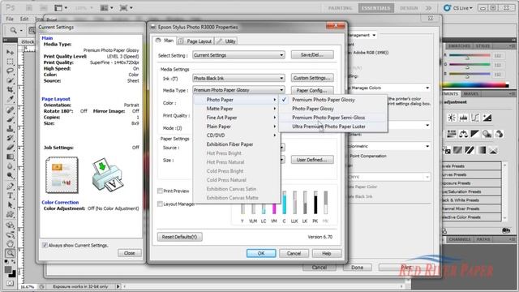Add a Brightness/Contrast adjustment
Screen dimensions: 519x292
[x=452, y=118]
